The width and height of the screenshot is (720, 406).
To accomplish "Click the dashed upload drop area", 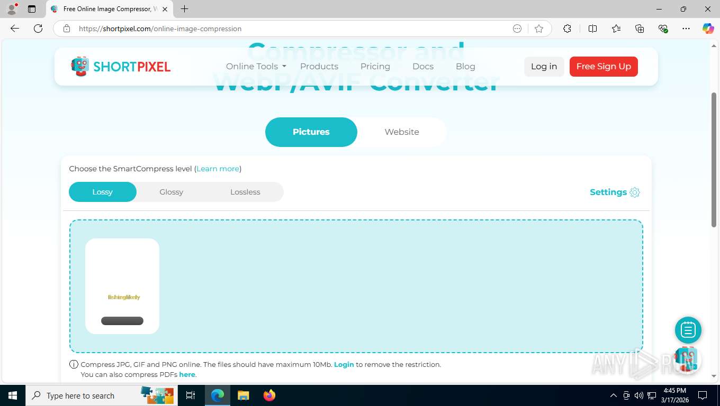I will click(x=356, y=286).
